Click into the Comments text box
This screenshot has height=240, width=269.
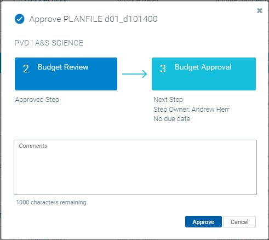135,167
